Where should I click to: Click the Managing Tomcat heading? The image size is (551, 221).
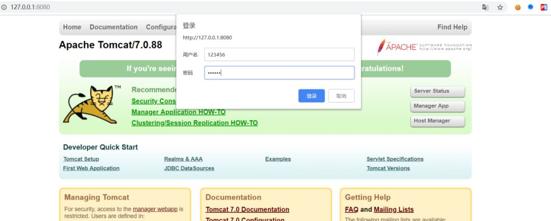coord(97,198)
